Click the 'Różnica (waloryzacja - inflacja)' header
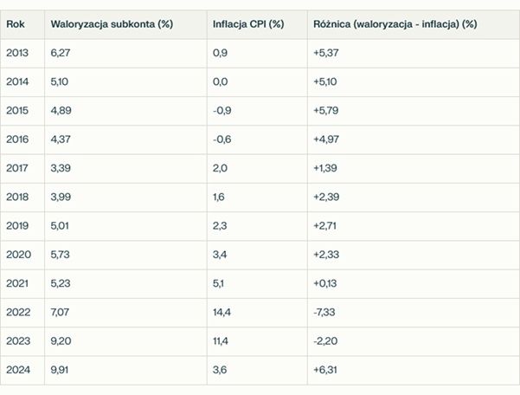Image resolution: width=520 pixels, height=395 pixels. pyautogui.click(x=395, y=23)
